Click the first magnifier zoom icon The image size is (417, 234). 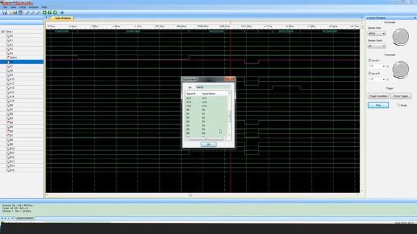pyautogui.click(x=27, y=12)
